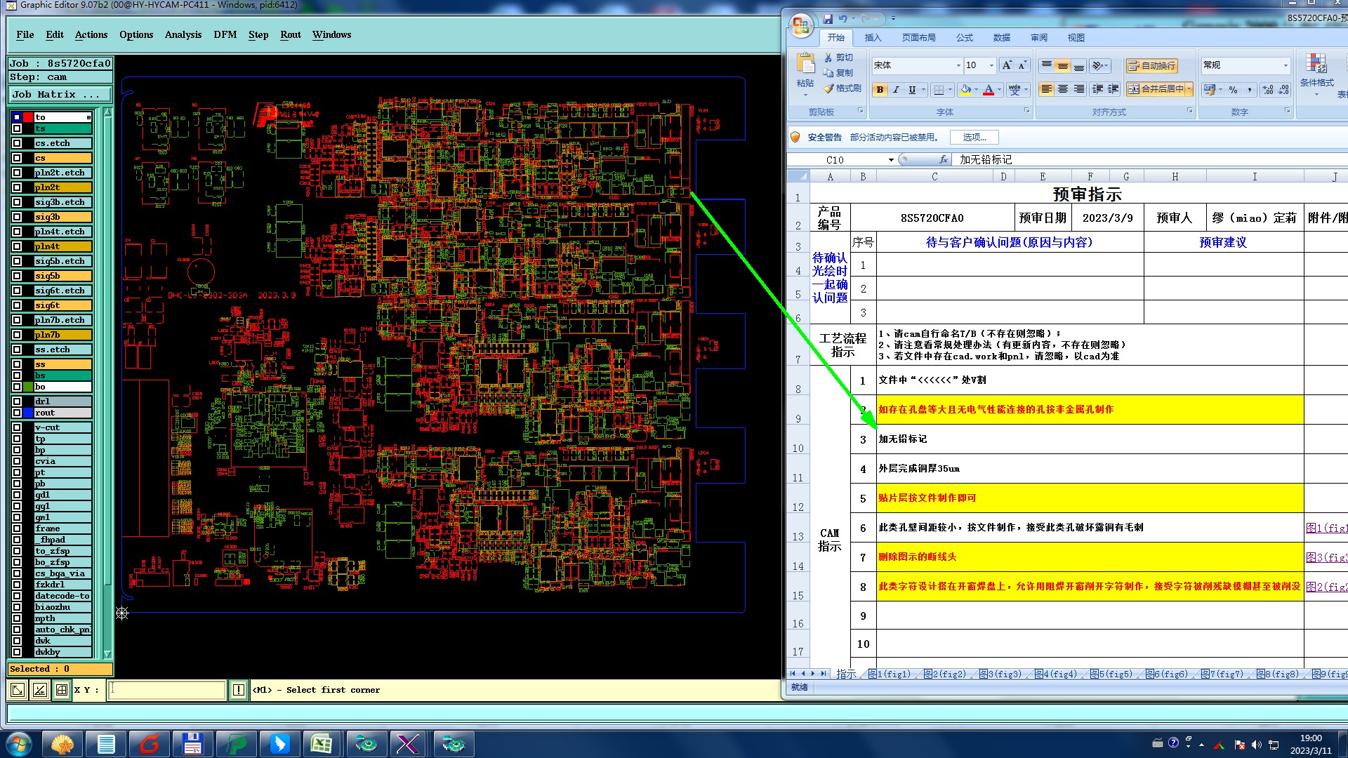Image resolution: width=1348 pixels, height=758 pixels.
Task: Click the exclamation mark icon in status bar
Action: point(239,690)
